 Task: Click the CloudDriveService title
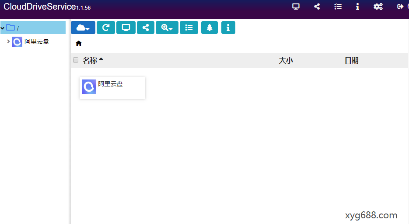coord(40,7)
